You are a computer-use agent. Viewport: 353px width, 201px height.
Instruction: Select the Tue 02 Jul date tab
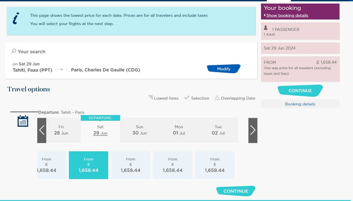point(218,130)
